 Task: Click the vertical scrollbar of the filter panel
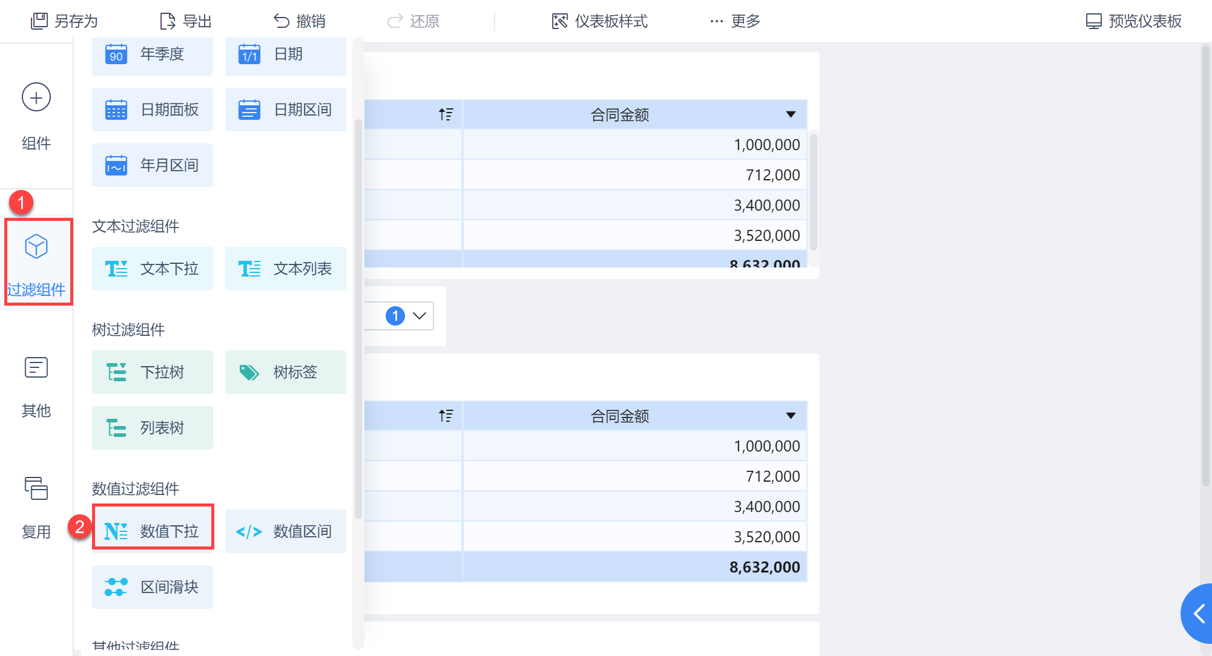click(358, 303)
